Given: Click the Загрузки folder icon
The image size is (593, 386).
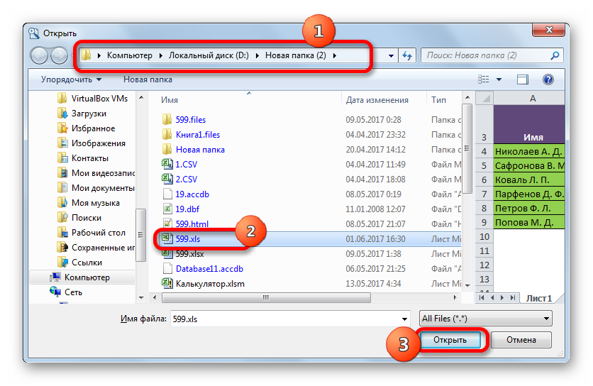Looking at the screenshot, I should (62, 114).
